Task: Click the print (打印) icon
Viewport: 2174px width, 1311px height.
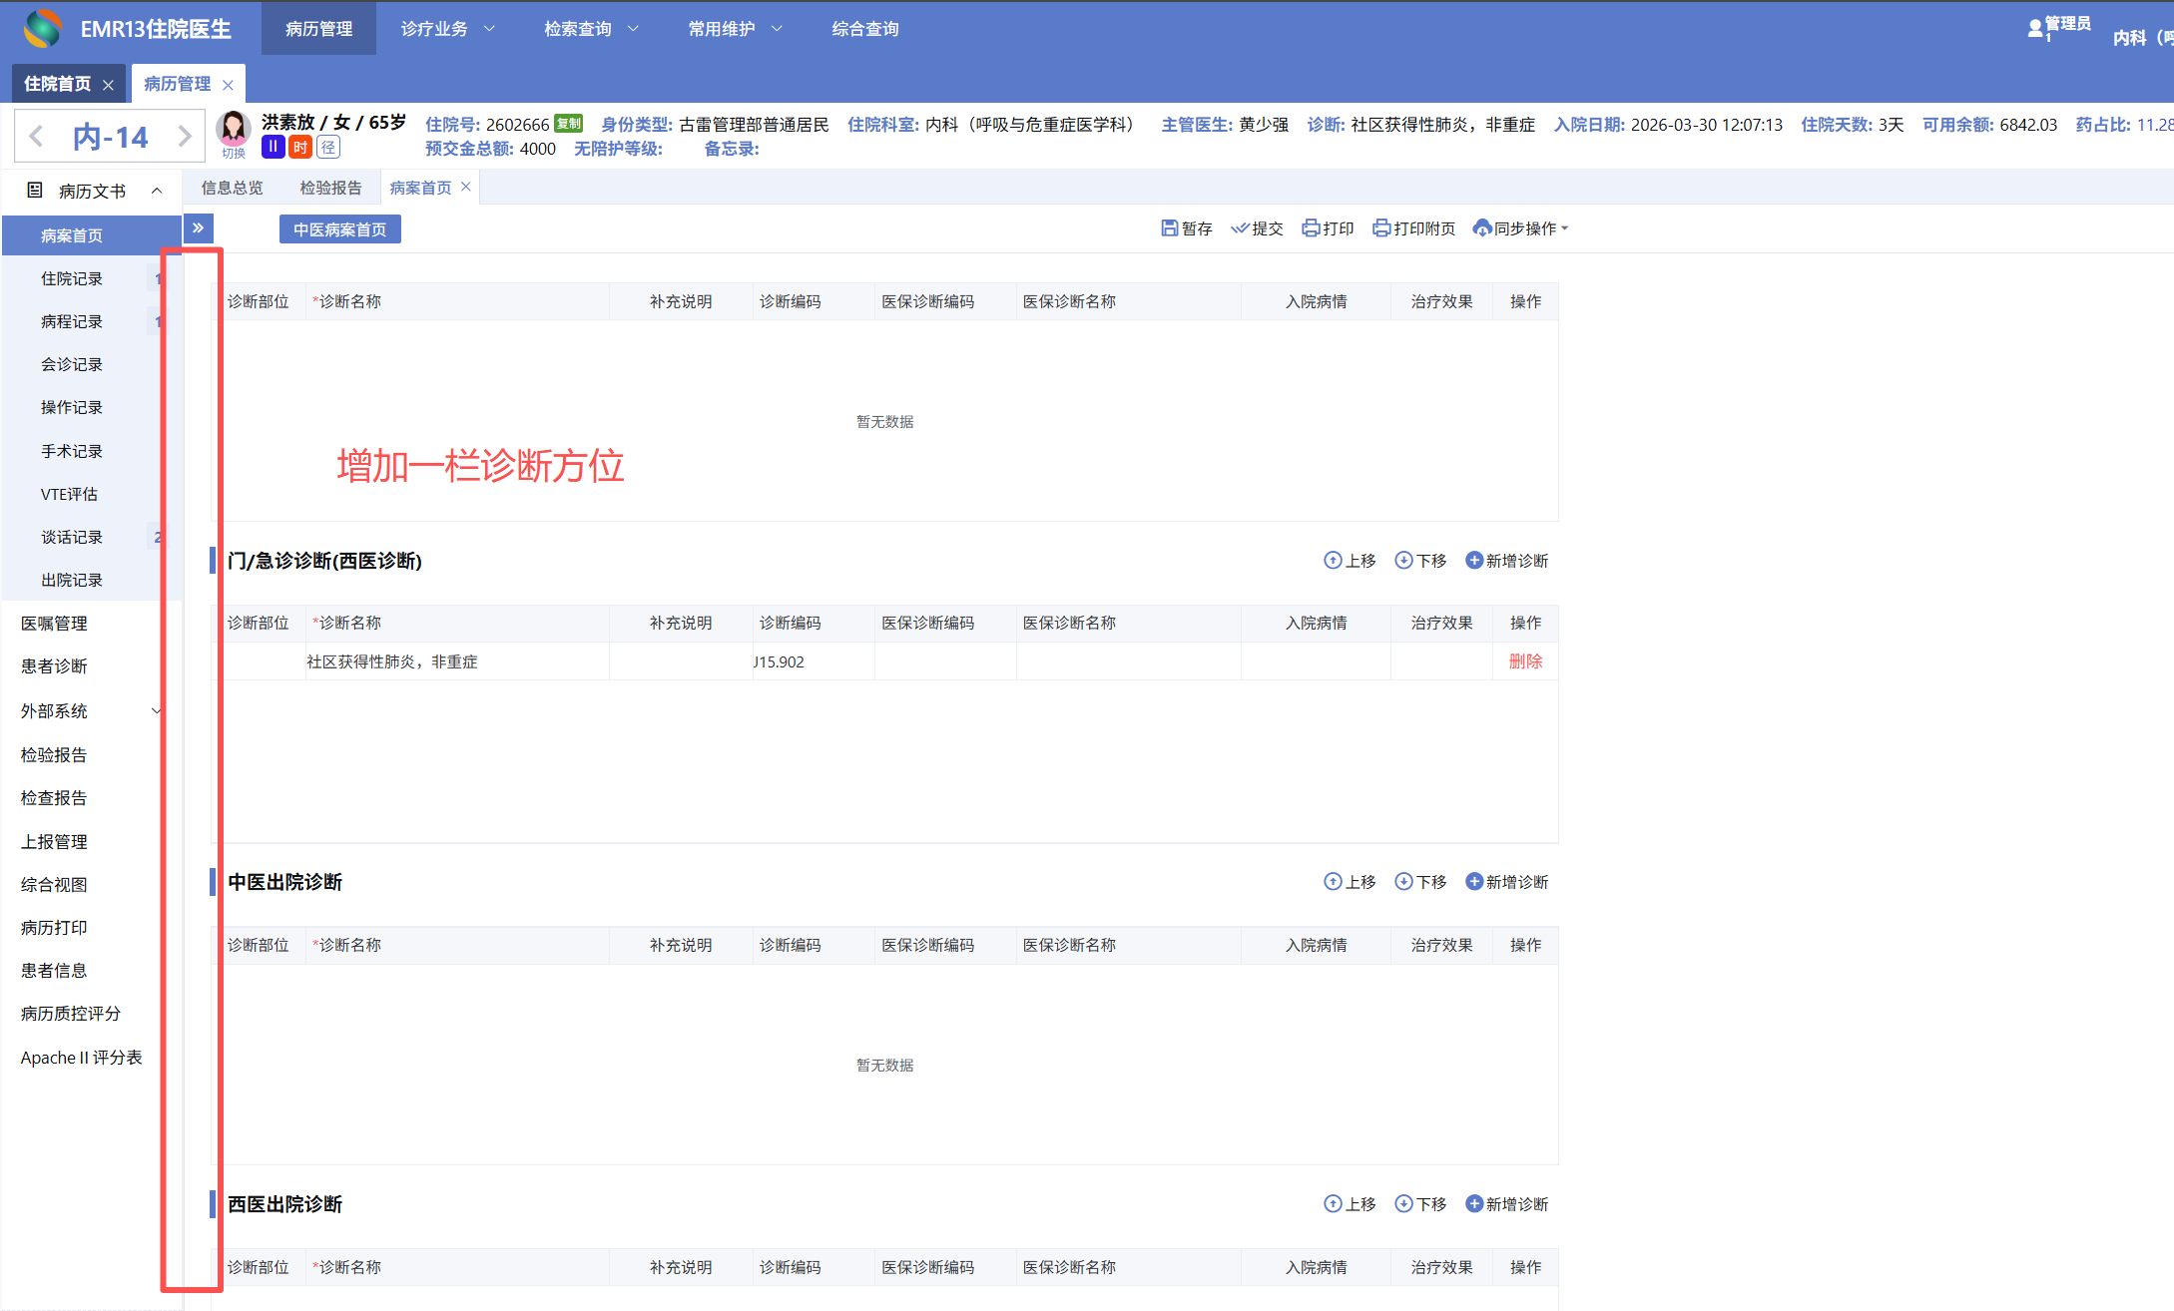Action: click(x=1311, y=228)
